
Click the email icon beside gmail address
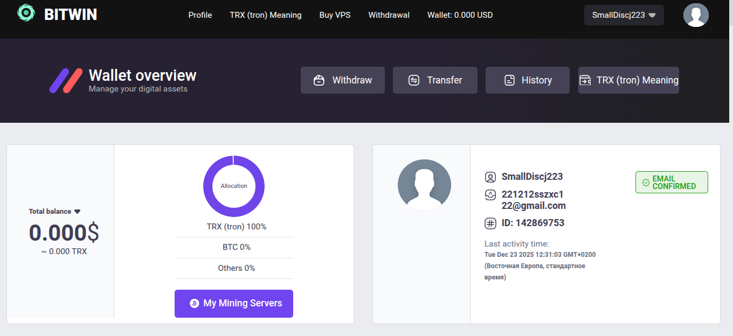pyautogui.click(x=490, y=194)
